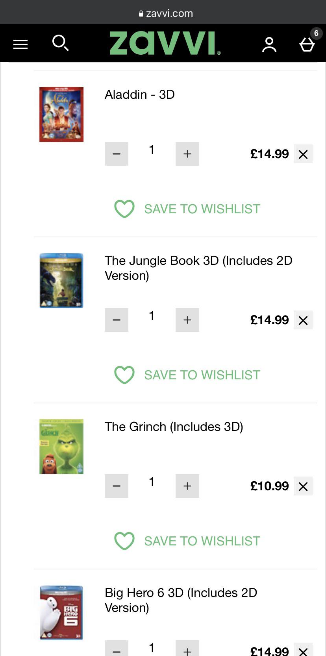This screenshot has height=656, width=326.
Task: Click the heart icon for The Grinch wishlist
Action: (124, 541)
